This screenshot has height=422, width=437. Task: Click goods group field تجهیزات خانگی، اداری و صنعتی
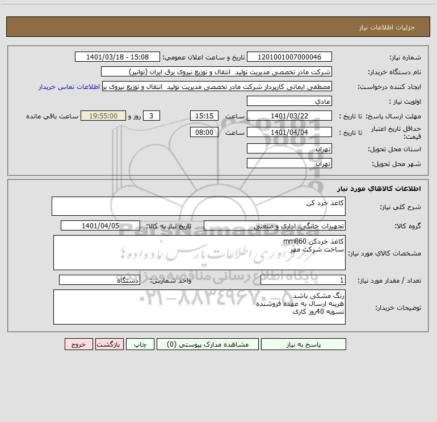click(x=275, y=225)
